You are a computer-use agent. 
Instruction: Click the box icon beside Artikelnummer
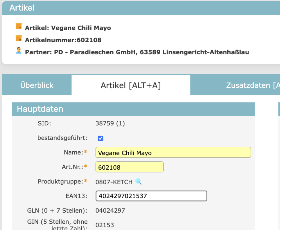(x=19, y=38)
